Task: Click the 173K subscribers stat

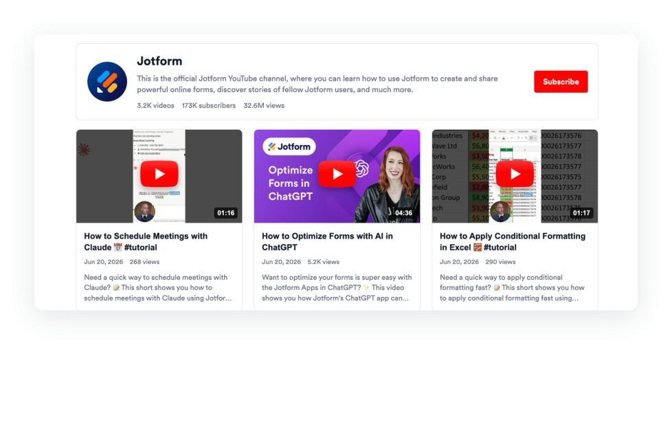Action: (209, 105)
